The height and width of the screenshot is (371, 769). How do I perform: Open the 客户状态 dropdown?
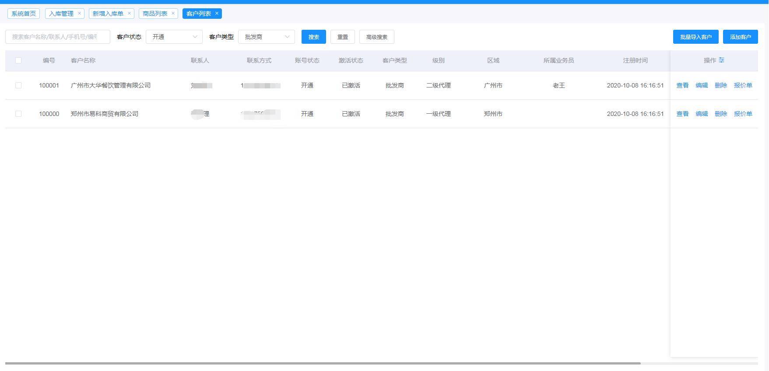pyautogui.click(x=174, y=37)
